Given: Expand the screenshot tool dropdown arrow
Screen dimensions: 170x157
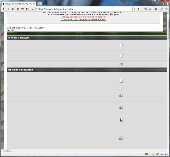Looking at the screenshot, I should [x=153, y=9].
